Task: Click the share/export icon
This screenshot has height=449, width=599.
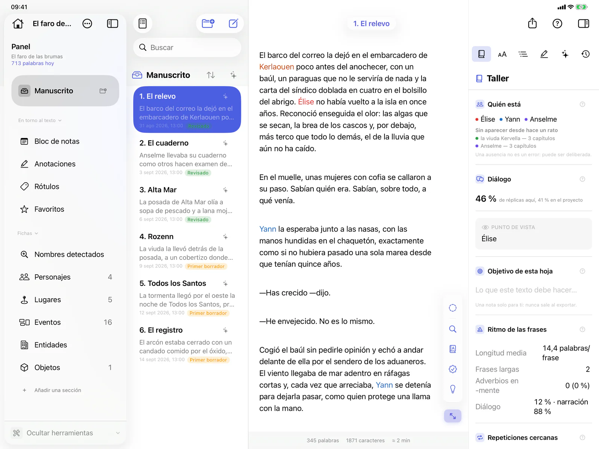Action: 532,24
